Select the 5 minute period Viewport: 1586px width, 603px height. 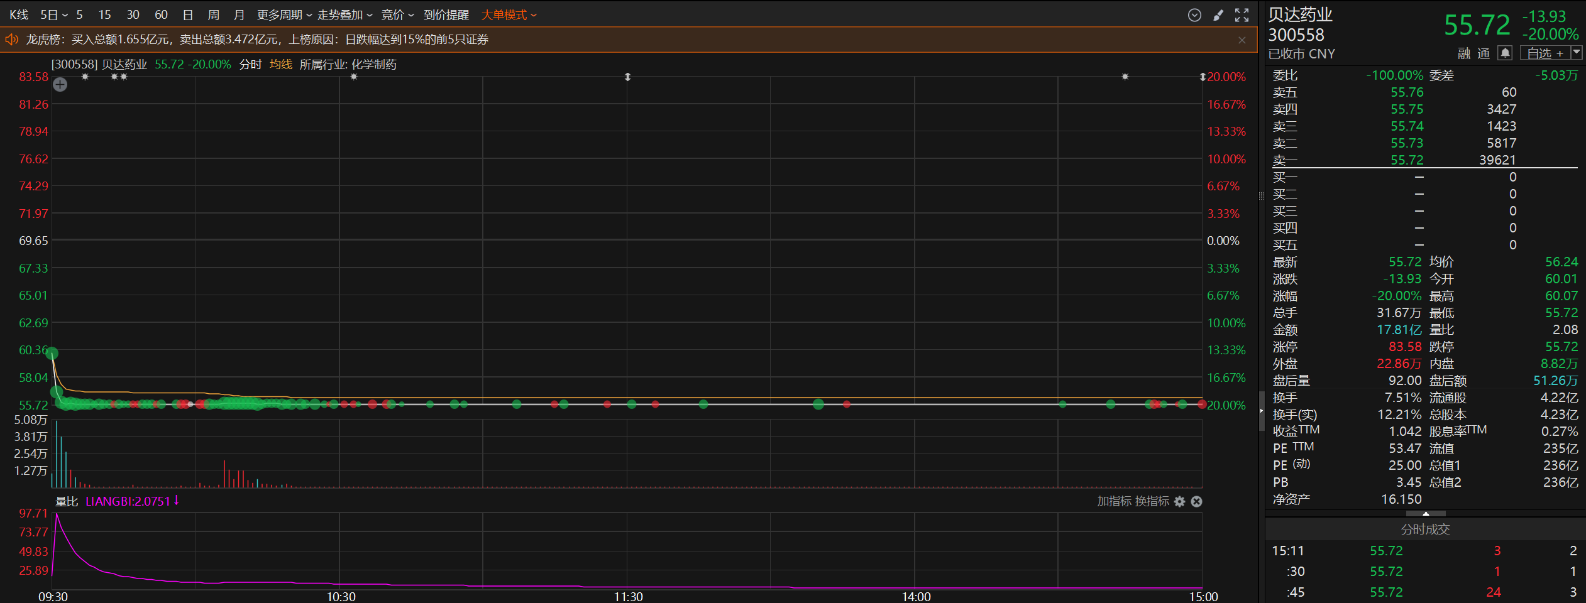coord(79,14)
